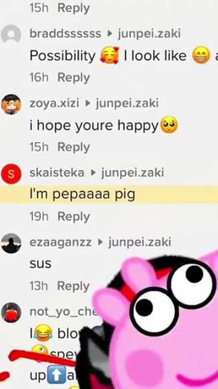This screenshot has height=389, width=218.
Task: Reply to topmost 15h comment
Action: (74, 8)
